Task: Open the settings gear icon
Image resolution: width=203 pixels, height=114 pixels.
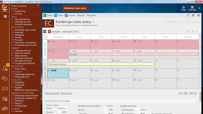Action: (193, 15)
